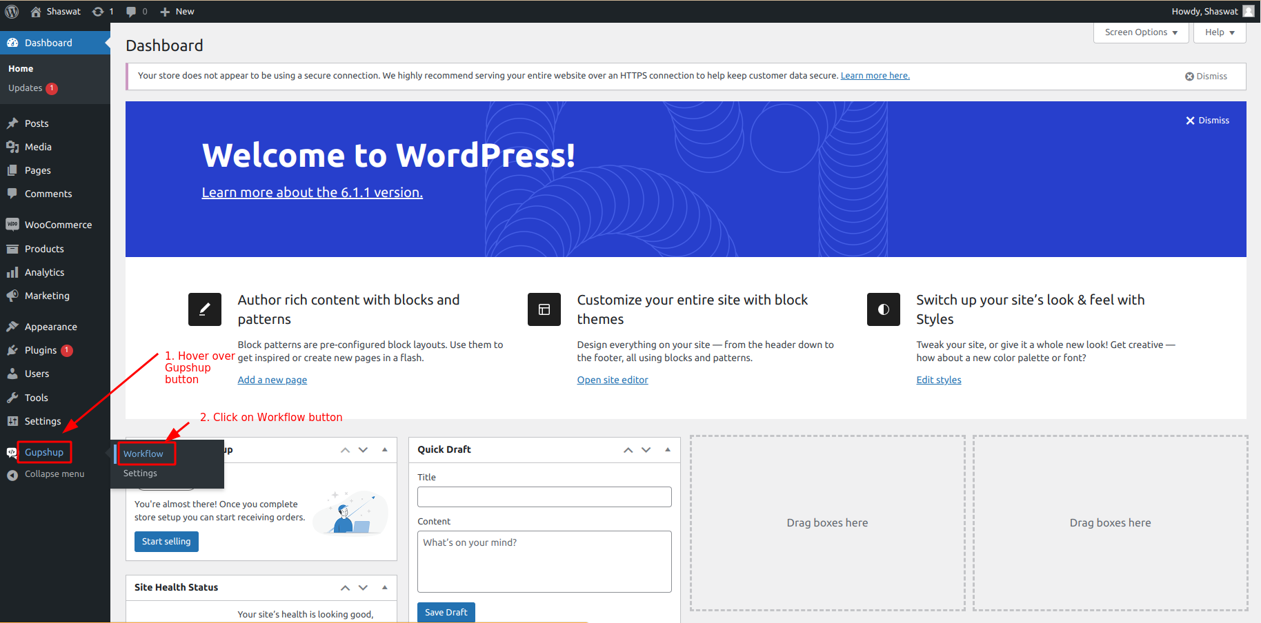
Task: Click the Dashboard gauge icon in sidebar
Action: (x=12, y=43)
